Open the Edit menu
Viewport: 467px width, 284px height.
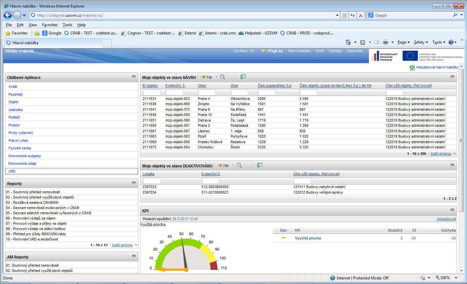(20, 25)
